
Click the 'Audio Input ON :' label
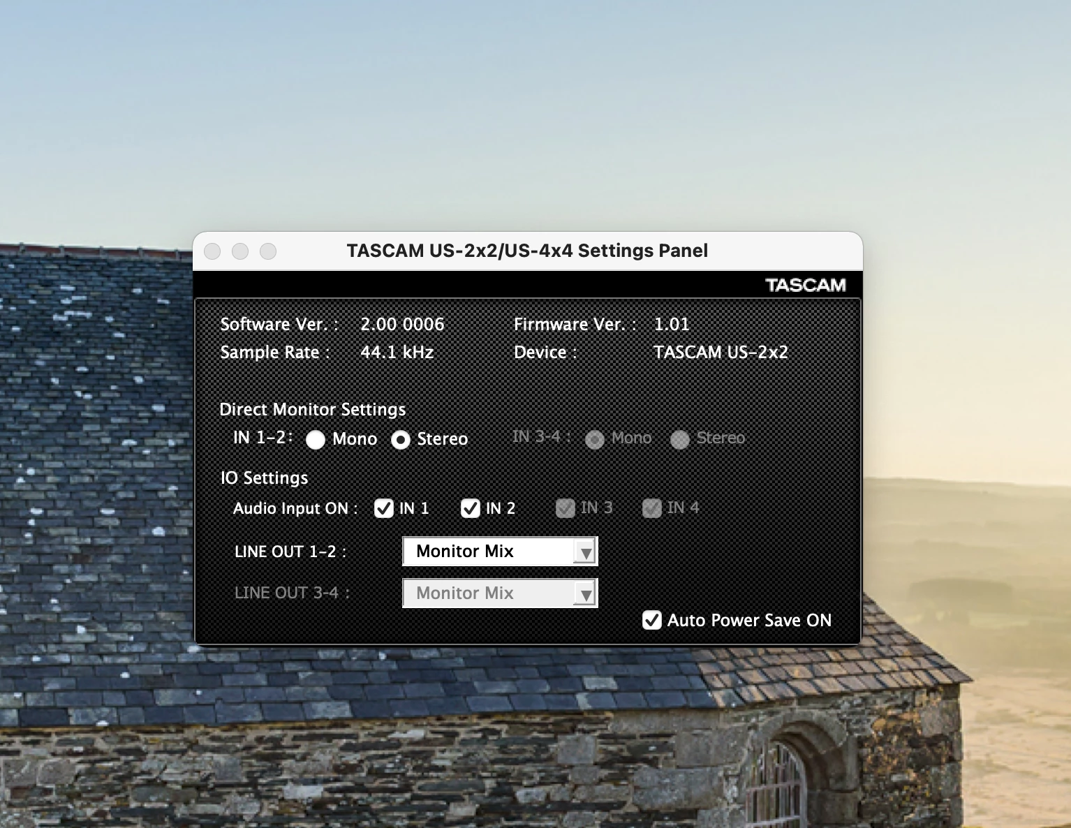pos(295,508)
